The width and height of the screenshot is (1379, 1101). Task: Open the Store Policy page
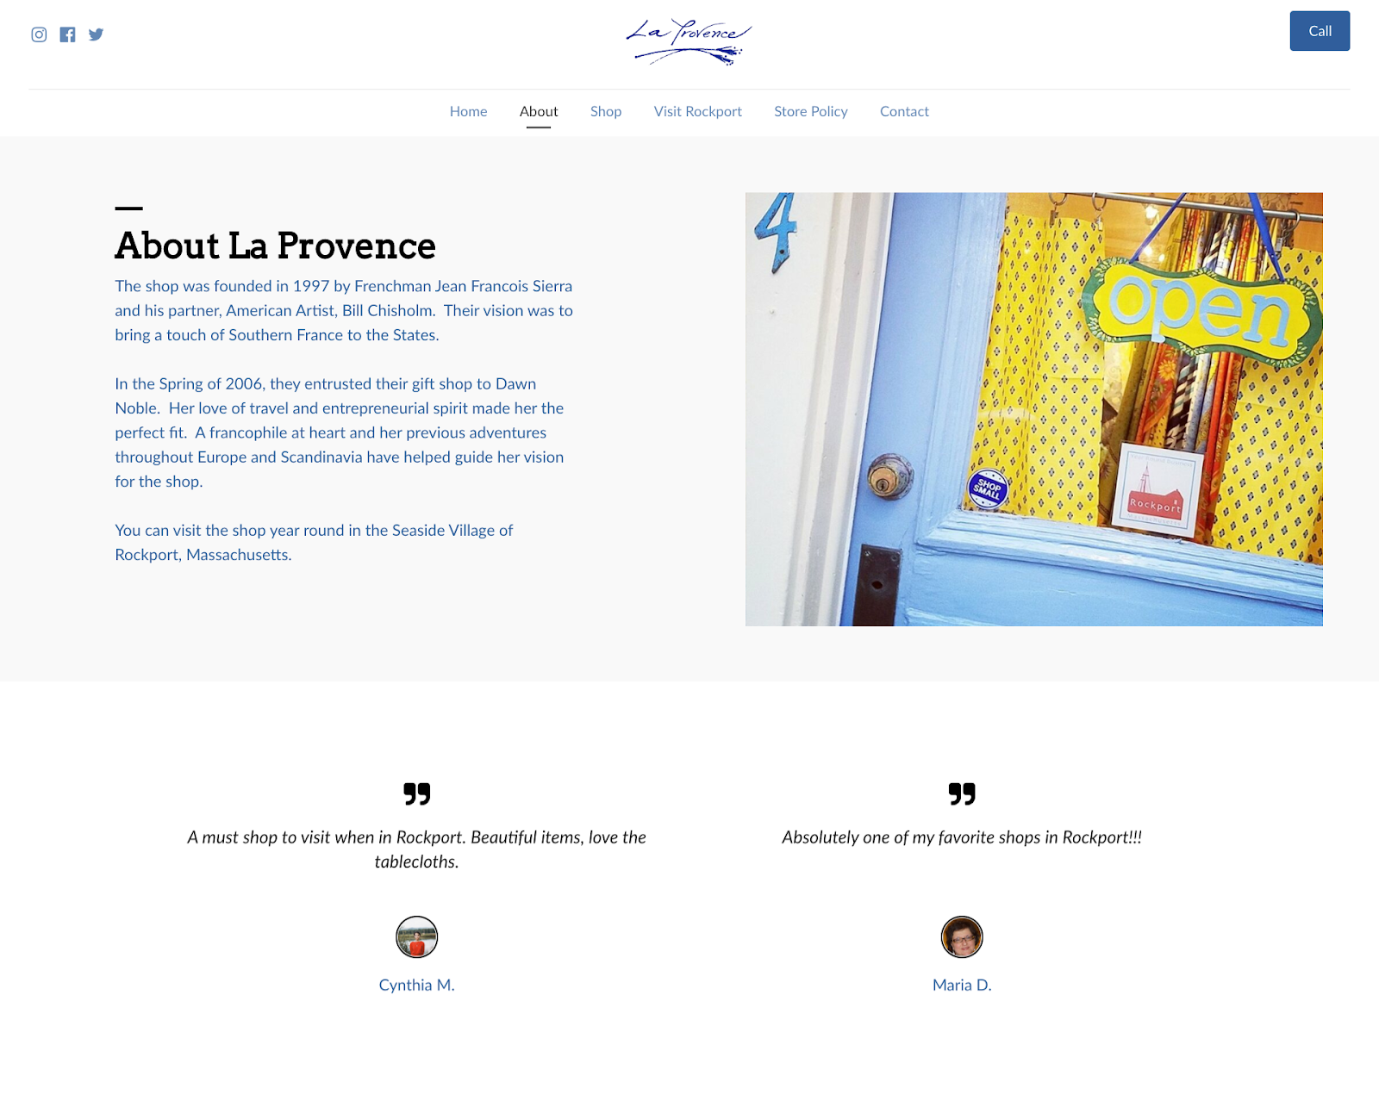click(x=811, y=111)
